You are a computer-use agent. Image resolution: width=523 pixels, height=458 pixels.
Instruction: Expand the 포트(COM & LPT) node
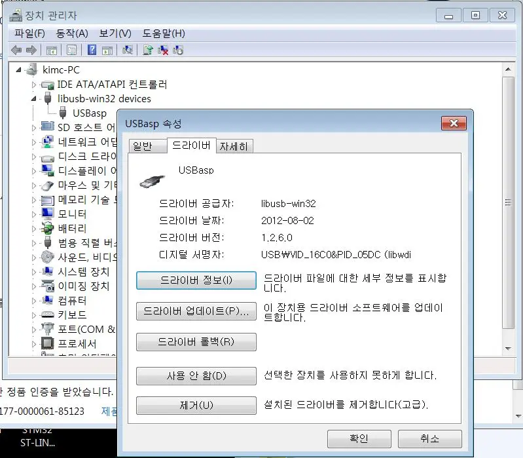coord(33,330)
